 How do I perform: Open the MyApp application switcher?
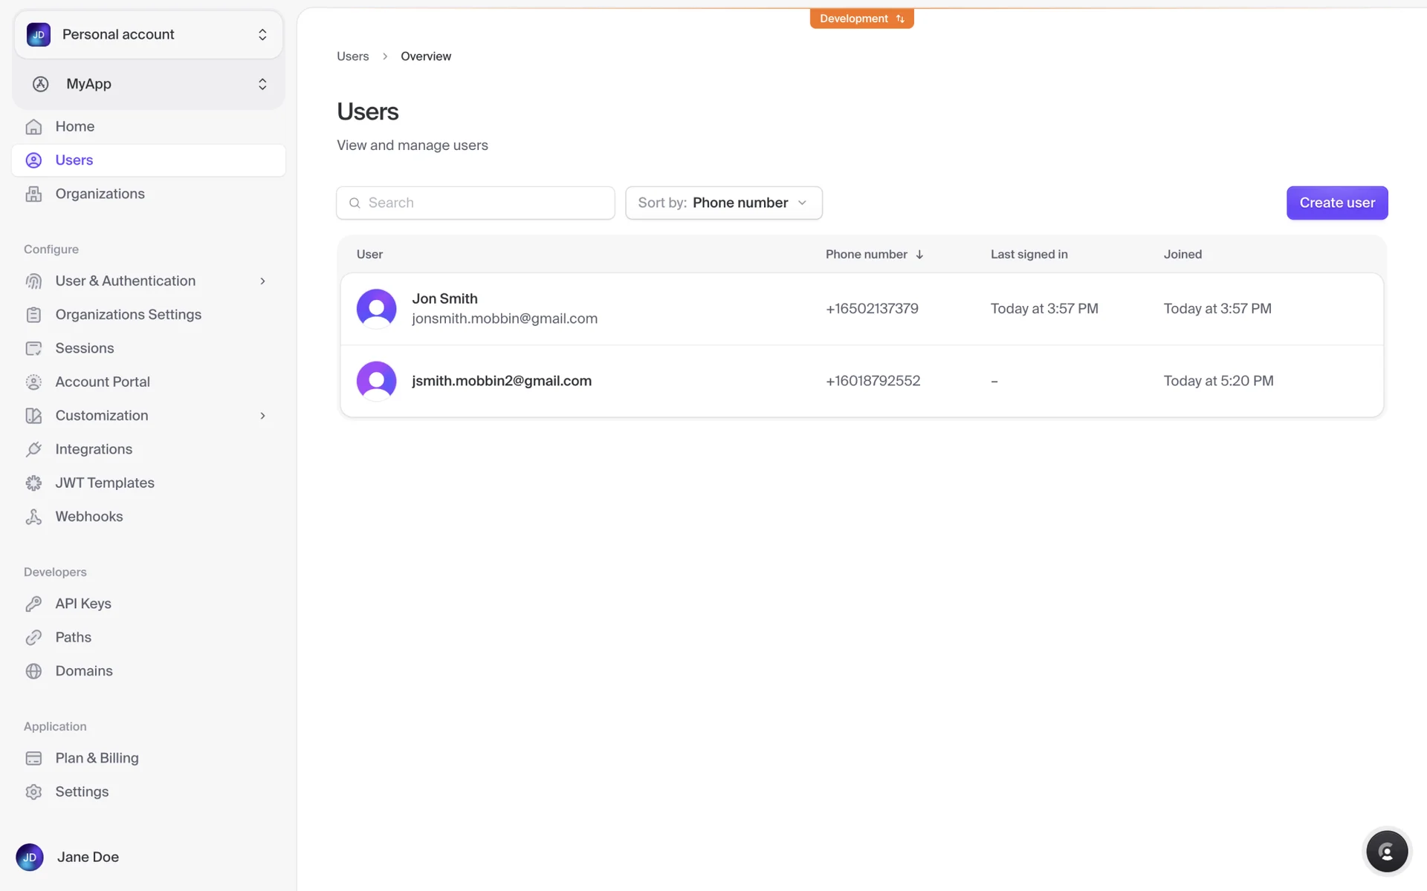(x=149, y=84)
